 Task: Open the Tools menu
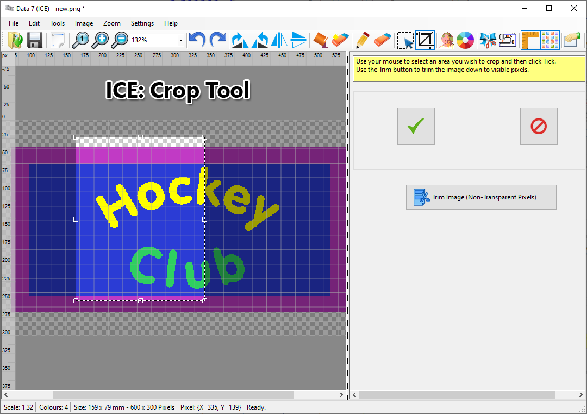pyautogui.click(x=57, y=23)
